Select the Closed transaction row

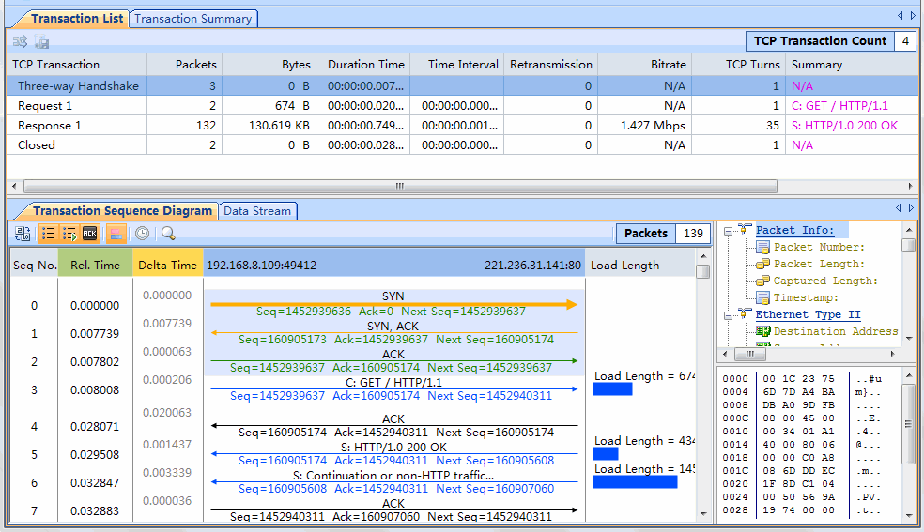coord(463,144)
